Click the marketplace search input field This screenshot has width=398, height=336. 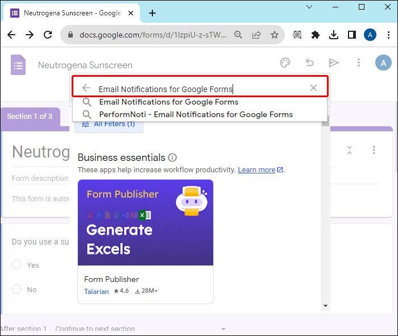tap(200, 89)
